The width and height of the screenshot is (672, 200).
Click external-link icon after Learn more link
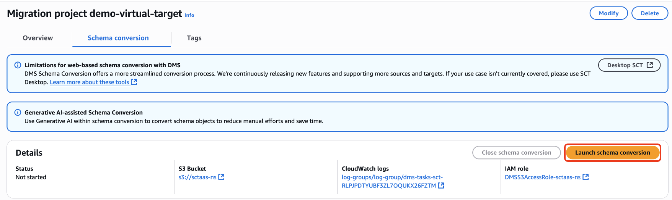tap(134, 82)
